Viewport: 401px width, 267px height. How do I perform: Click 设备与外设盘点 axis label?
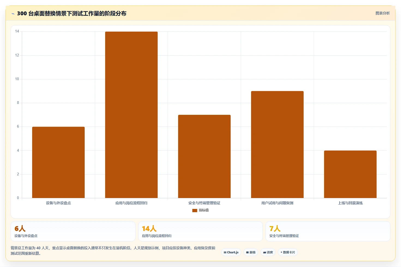click(58, 203)
